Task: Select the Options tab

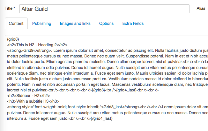Action: (106, 23)
